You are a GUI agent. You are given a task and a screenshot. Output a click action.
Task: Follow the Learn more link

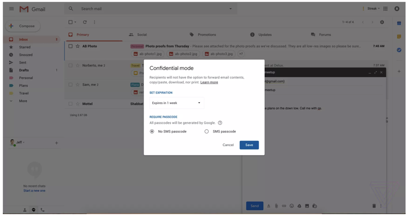209,83
